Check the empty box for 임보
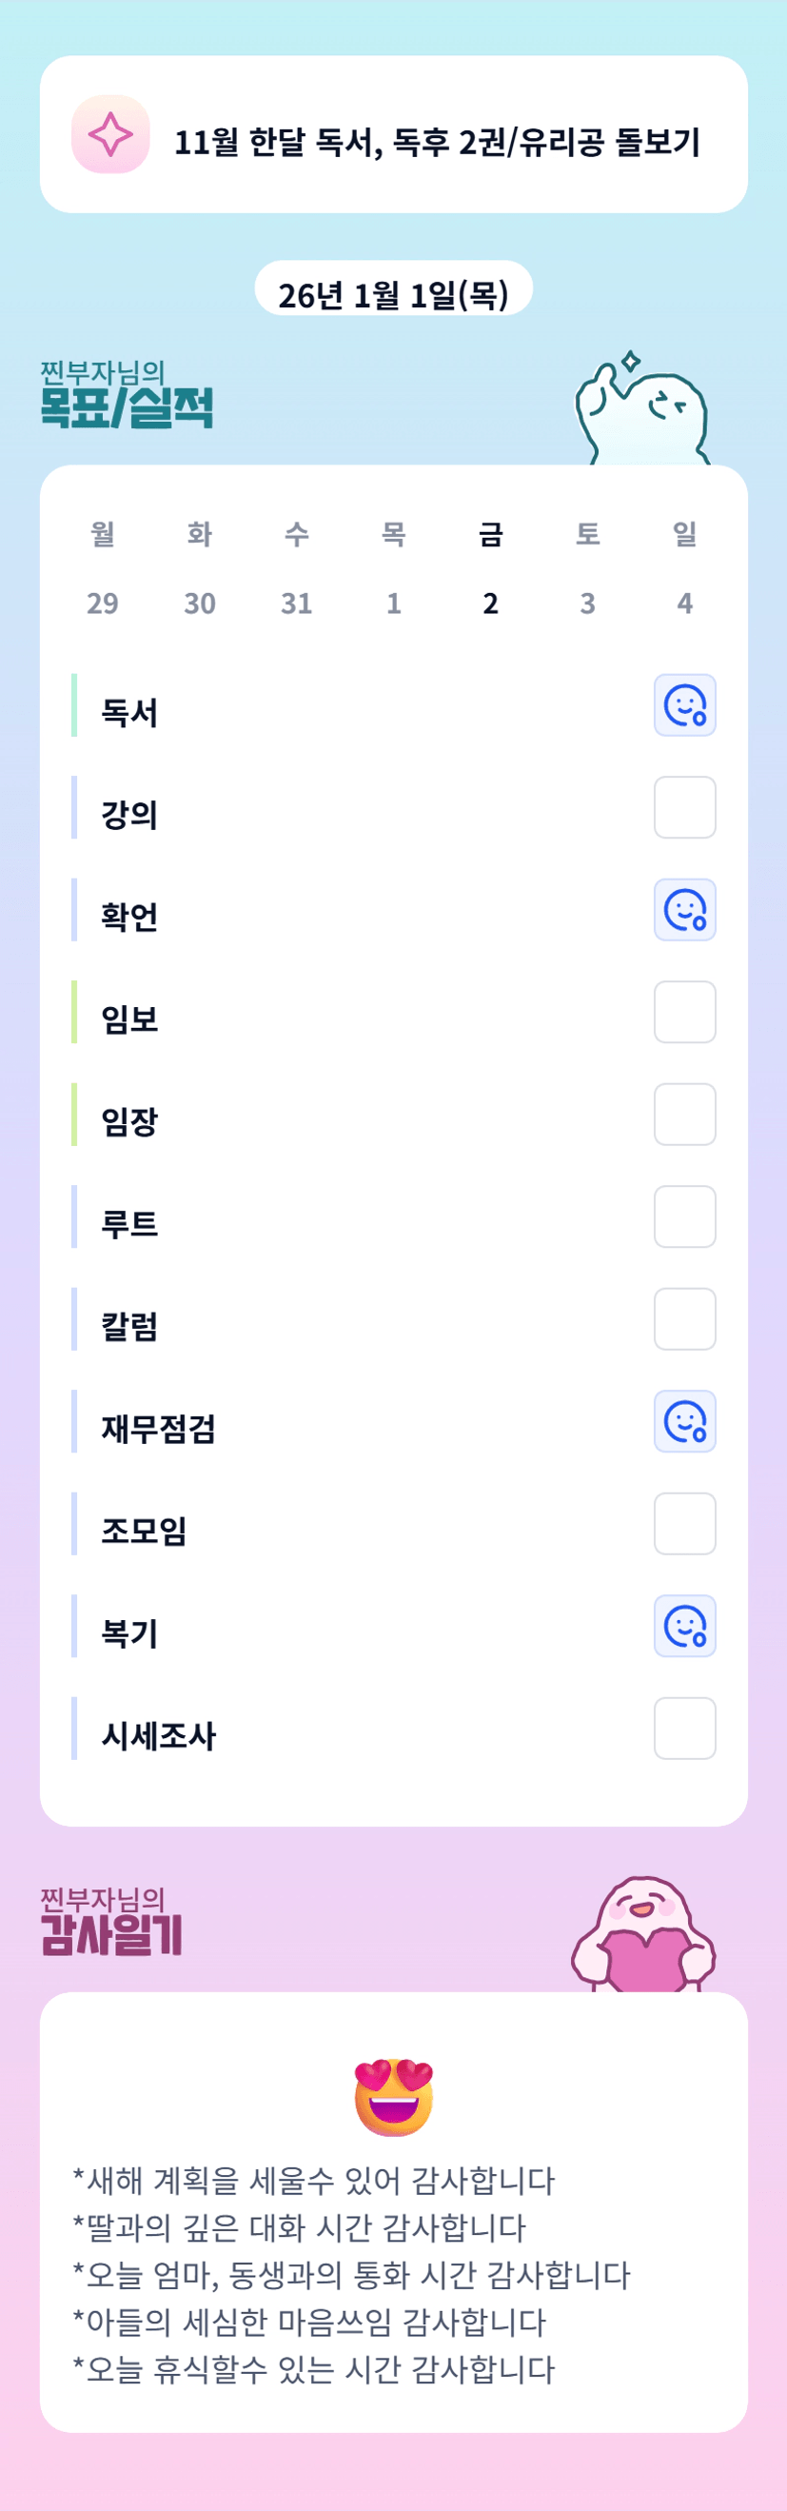787x2511 pixels. pos(685,1012)
